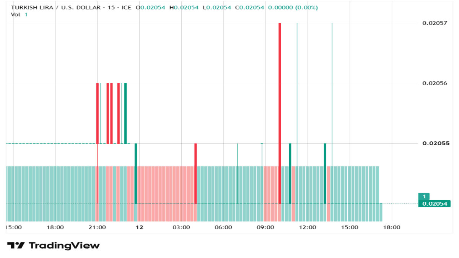Click the 06:00 time axis label
The height and width of the screenshot is (258, 459).
pyautogui.click(x=223, y=227)
